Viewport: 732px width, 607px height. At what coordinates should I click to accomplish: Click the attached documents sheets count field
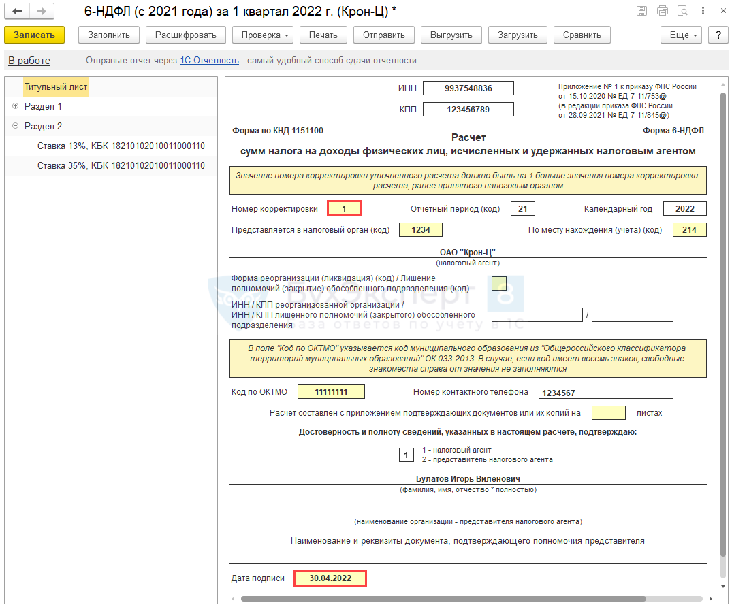point(609,413)
